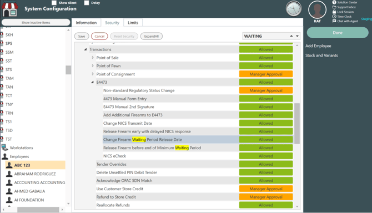Image resolution: width=372 pixels, height=213 pixels.
Task: Click the Cancel button
Action: tap(99, 36)
